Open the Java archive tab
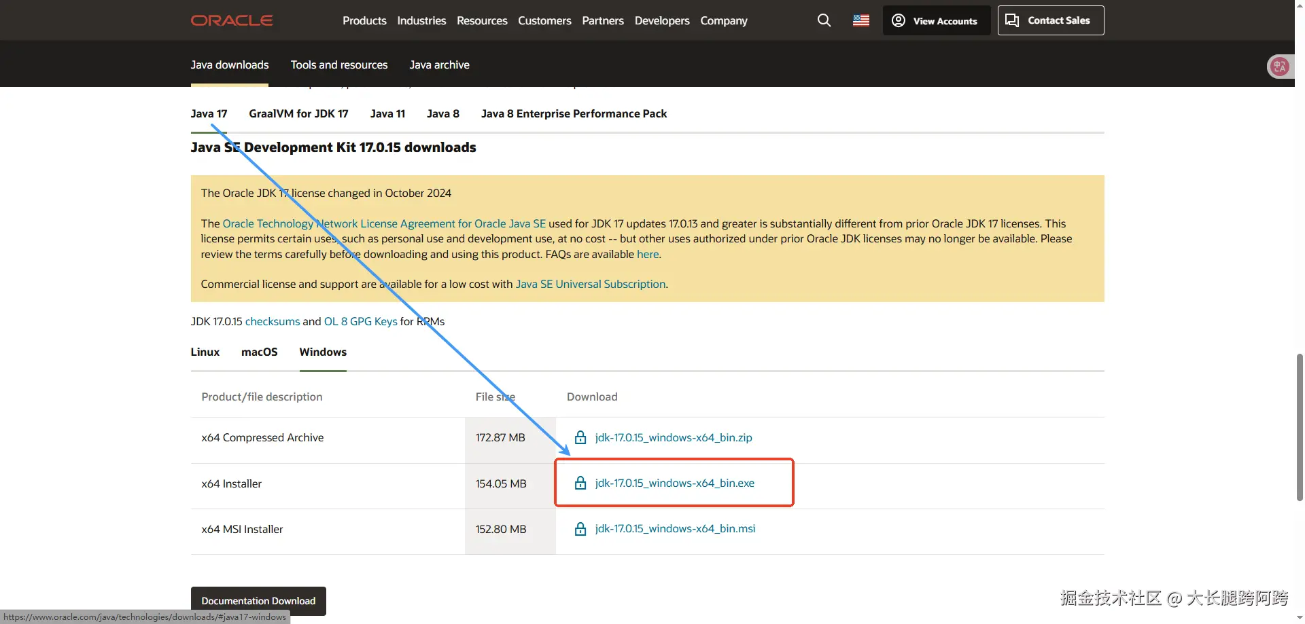This screenshot has width=1305, height=624. [x=439, y=65]
